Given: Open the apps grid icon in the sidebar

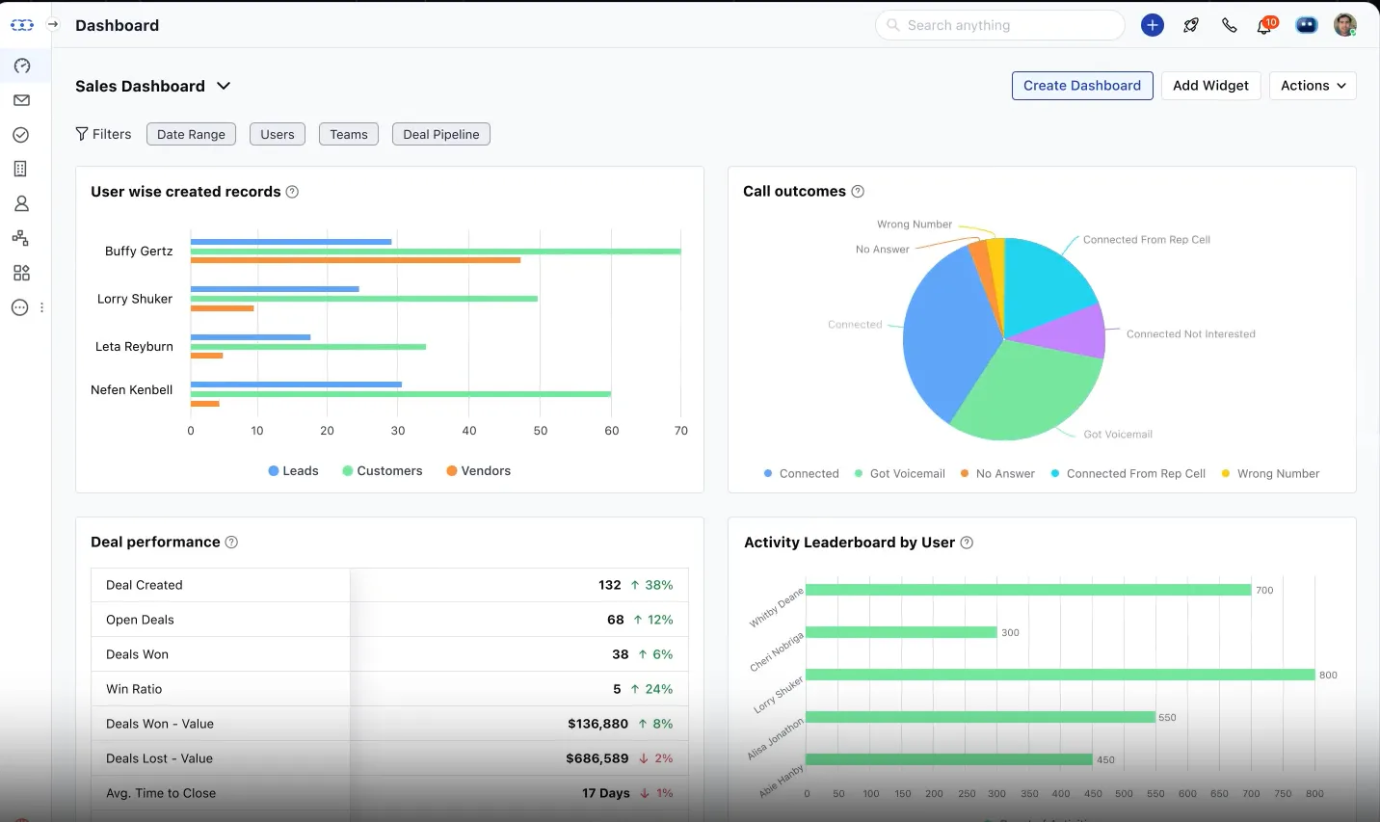Looking at the screenshot, I should pyautogui.click(x=21, y=273).
